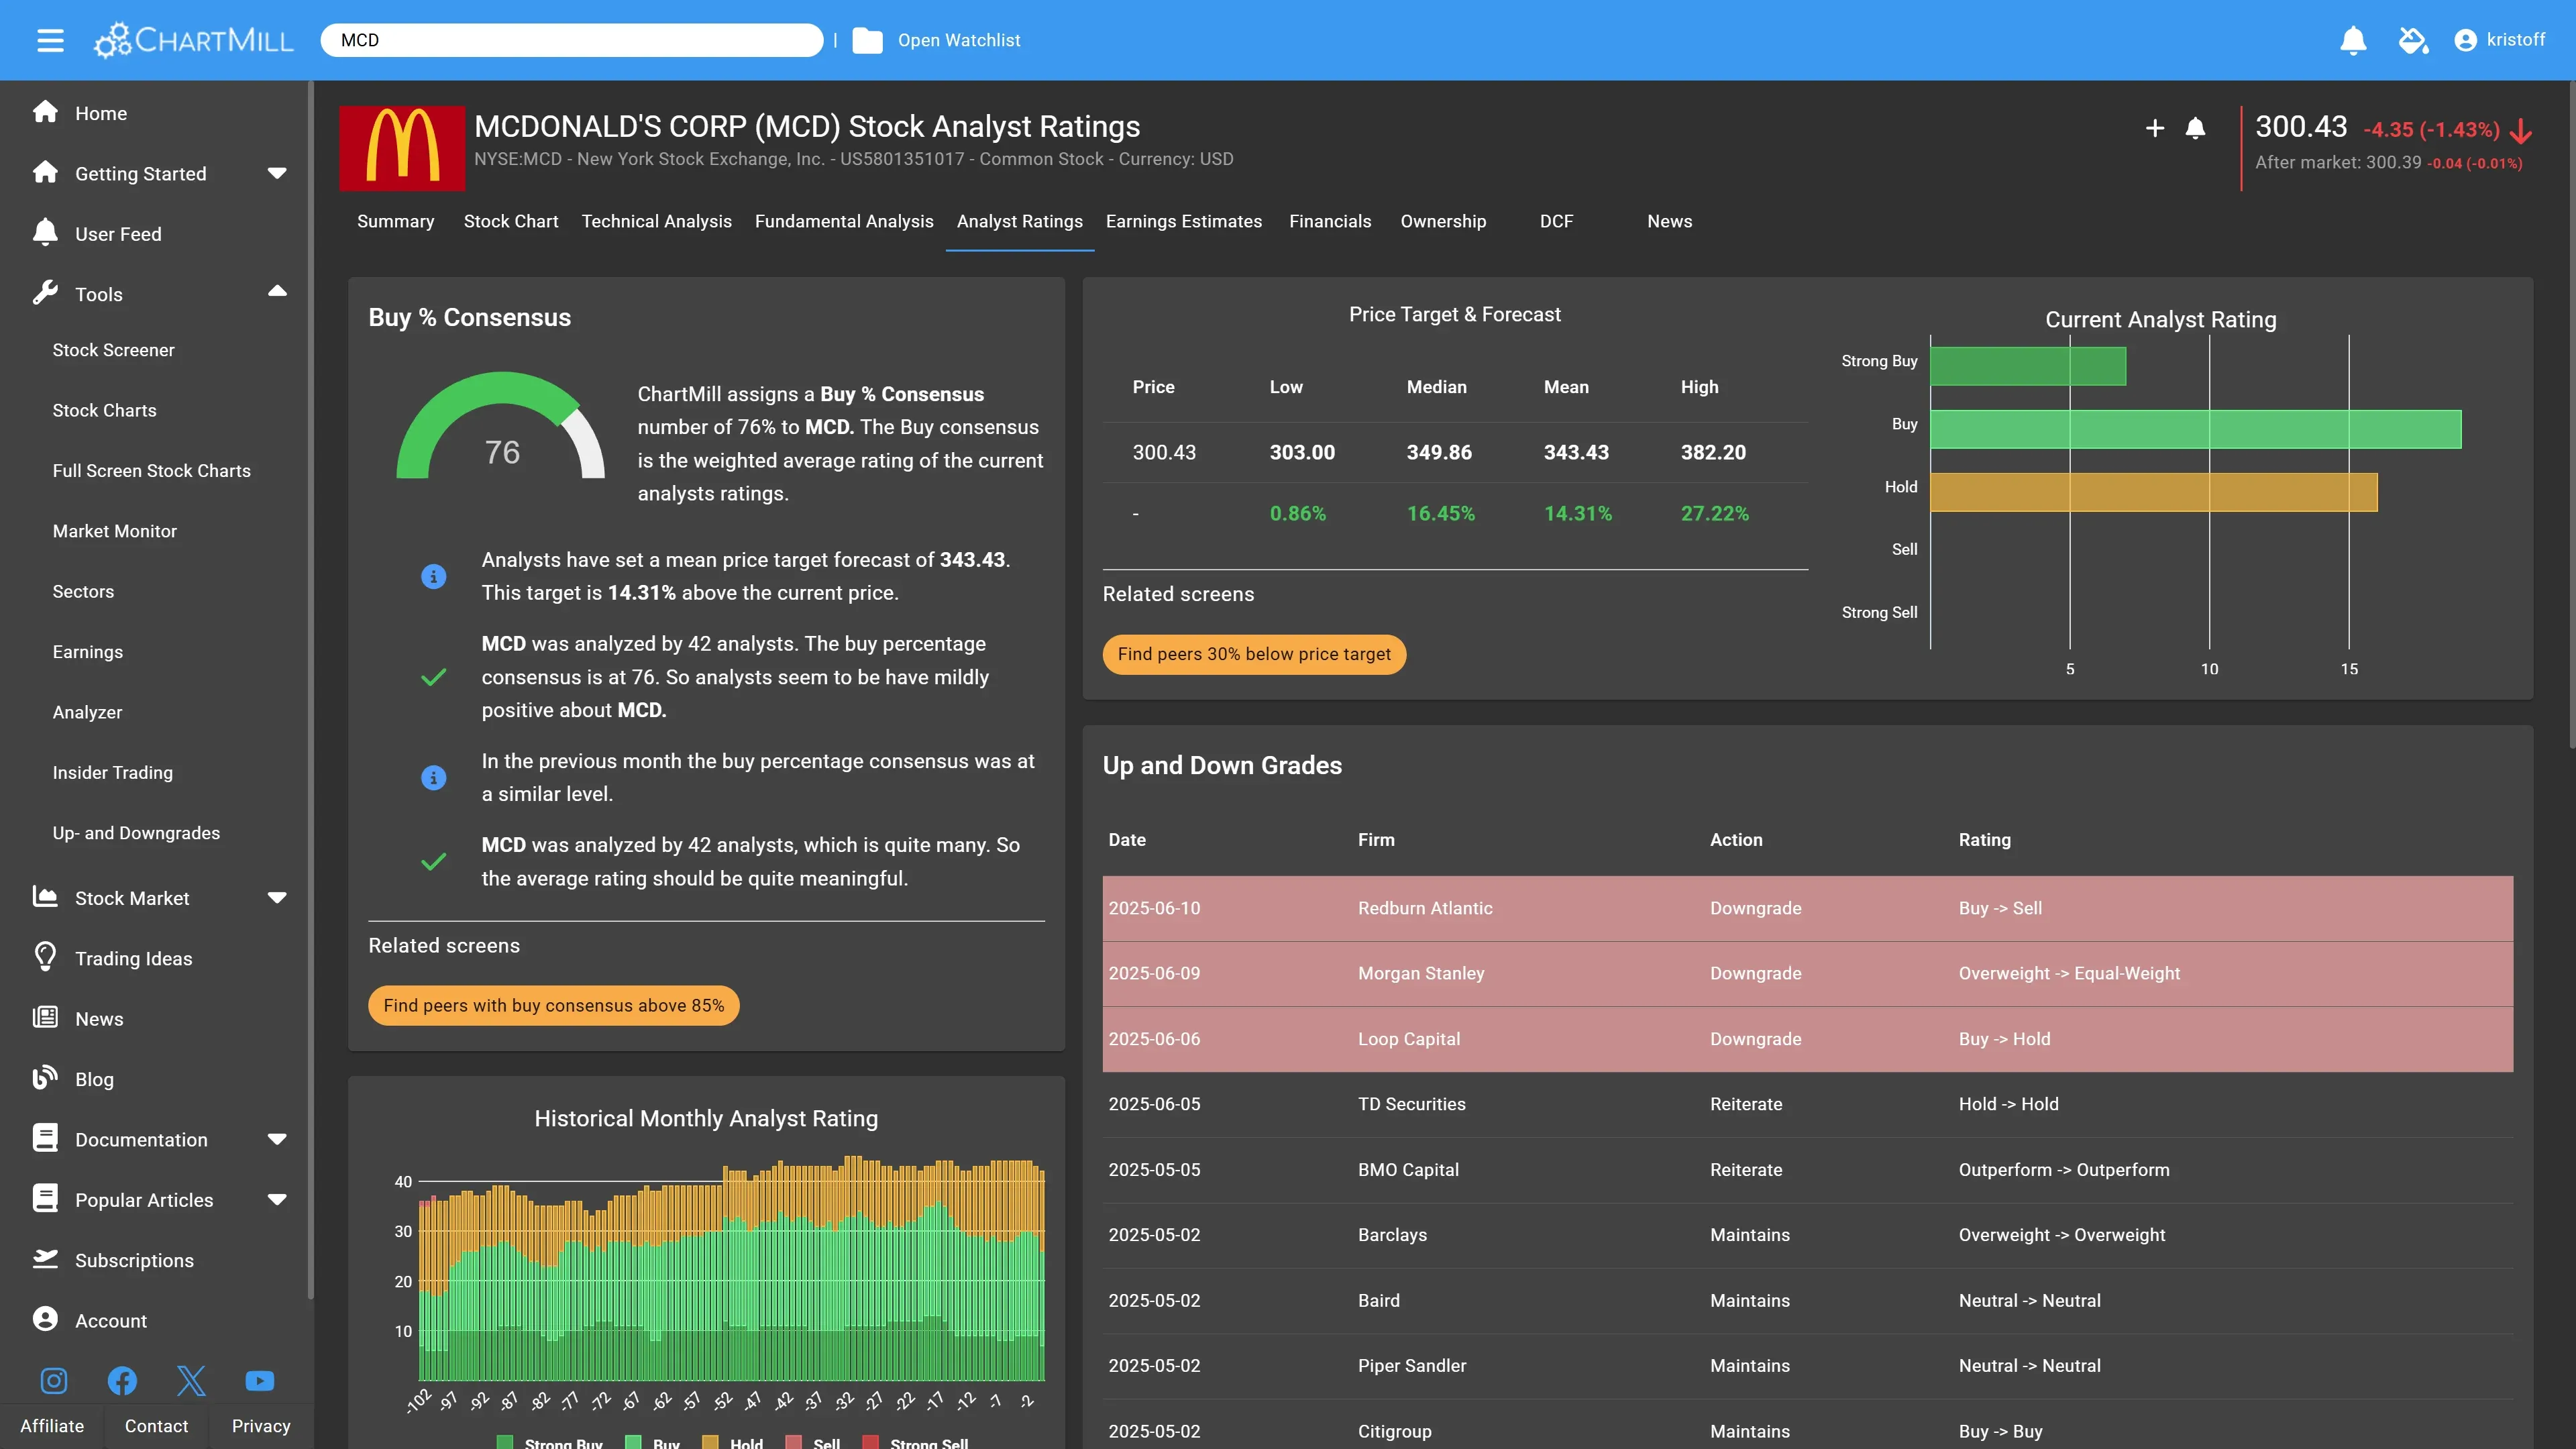This screenshot has width=2576, height=1449.
Task: Click Find peers 30% below price target
Action: (1254, 654)
